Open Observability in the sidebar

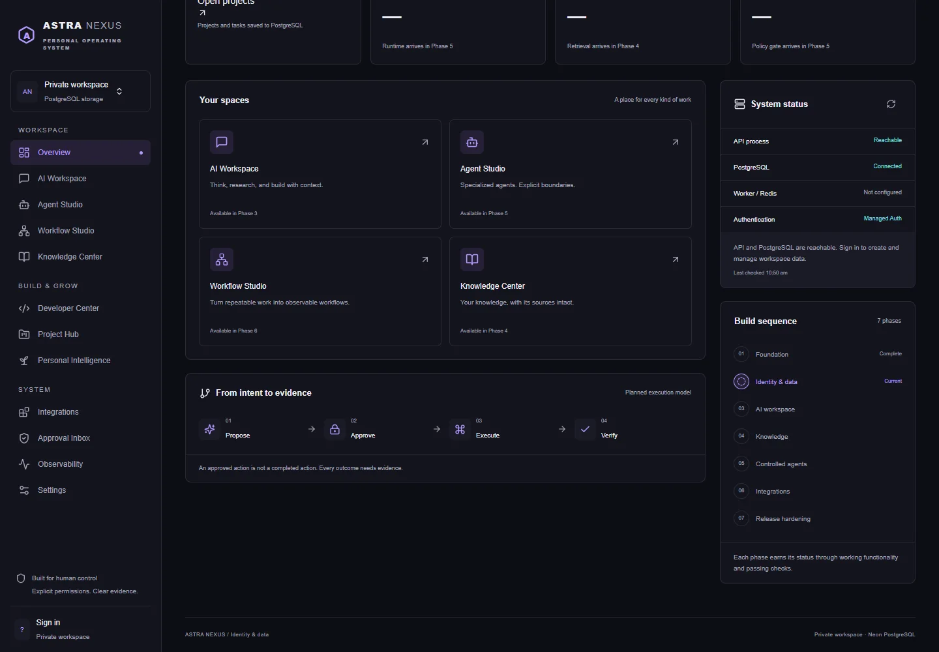point(80,464)
